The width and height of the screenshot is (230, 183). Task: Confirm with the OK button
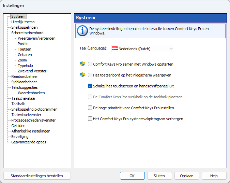pos(132,176)
